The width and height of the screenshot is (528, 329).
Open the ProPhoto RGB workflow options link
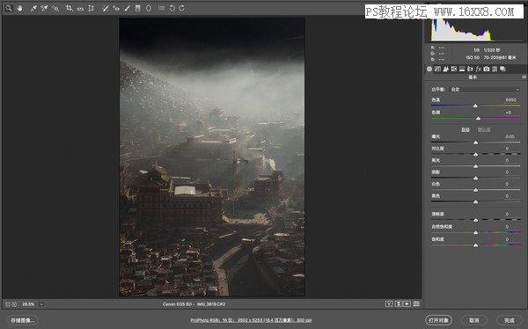coord(251,320)
